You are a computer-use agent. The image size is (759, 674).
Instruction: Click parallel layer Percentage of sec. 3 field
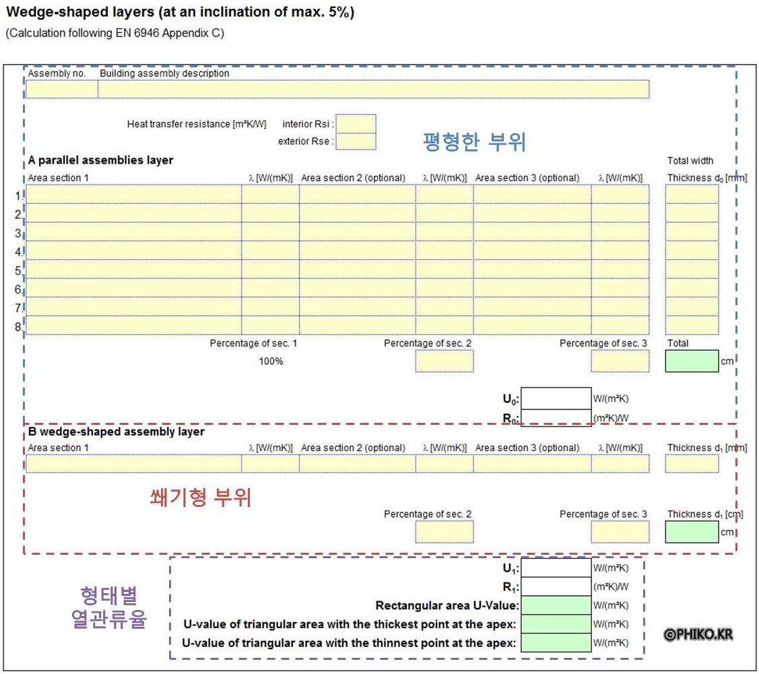pyautogui.click(x=620, y=362)
